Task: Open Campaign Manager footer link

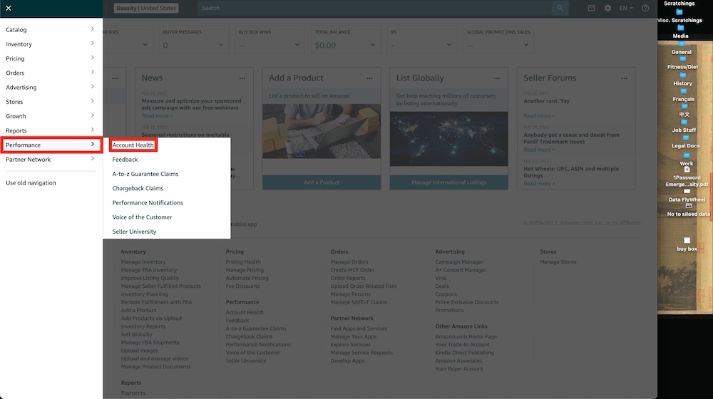Action: [x=458, y=261]
